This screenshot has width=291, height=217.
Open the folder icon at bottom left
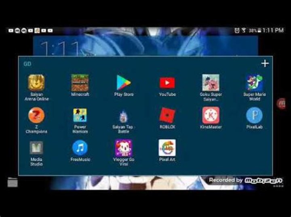click(13, 182)
